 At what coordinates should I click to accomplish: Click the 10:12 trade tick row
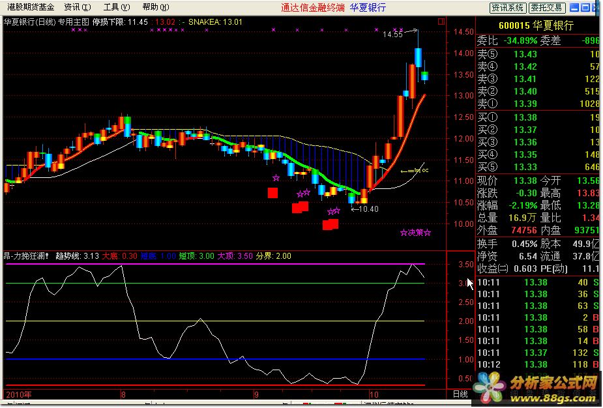coord(538,364)
